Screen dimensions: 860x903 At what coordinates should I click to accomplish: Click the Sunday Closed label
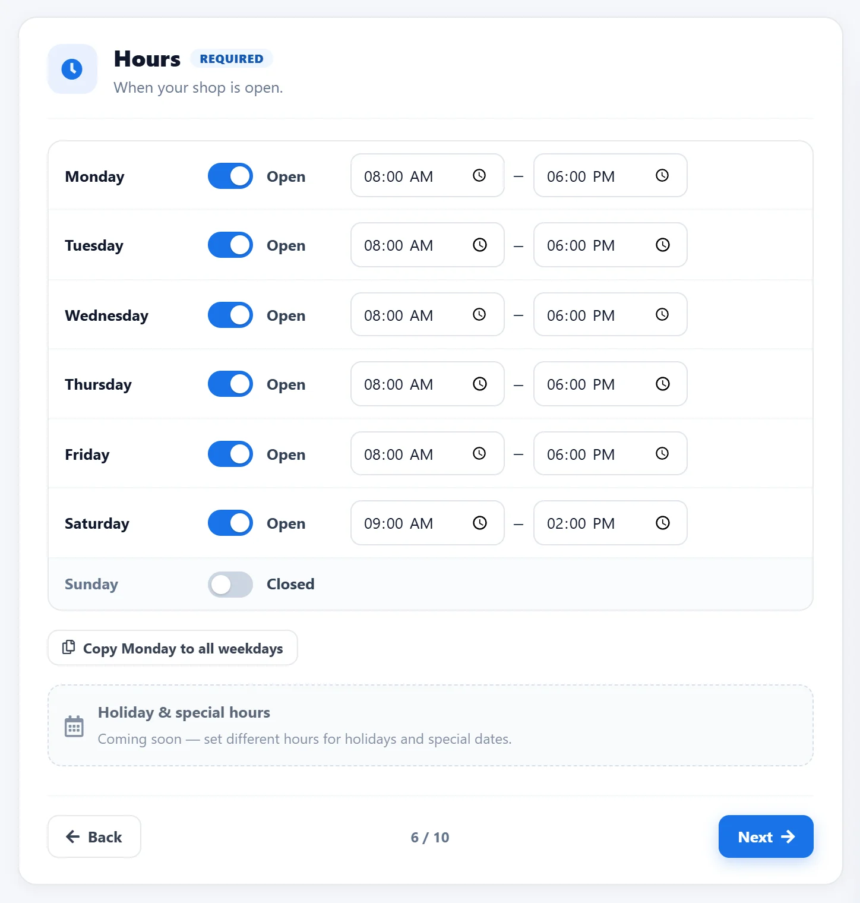click(290, 584)
